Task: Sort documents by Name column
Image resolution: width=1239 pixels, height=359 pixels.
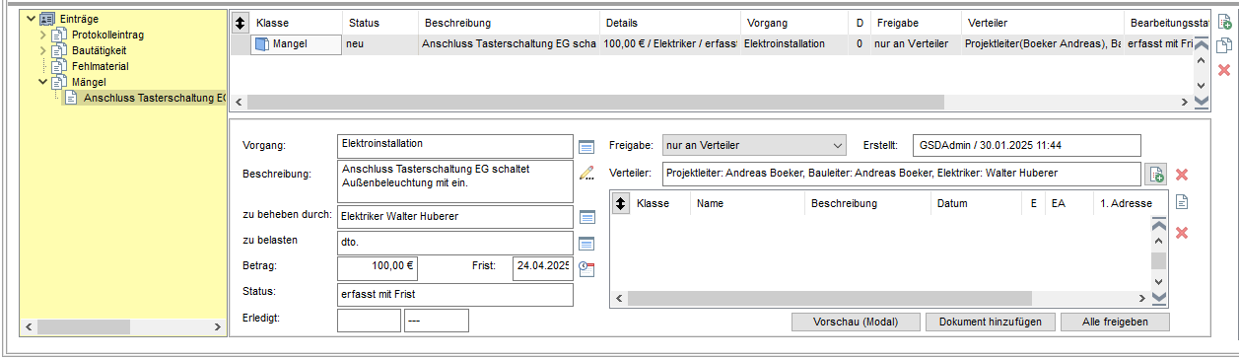Action: pos(747,203)
